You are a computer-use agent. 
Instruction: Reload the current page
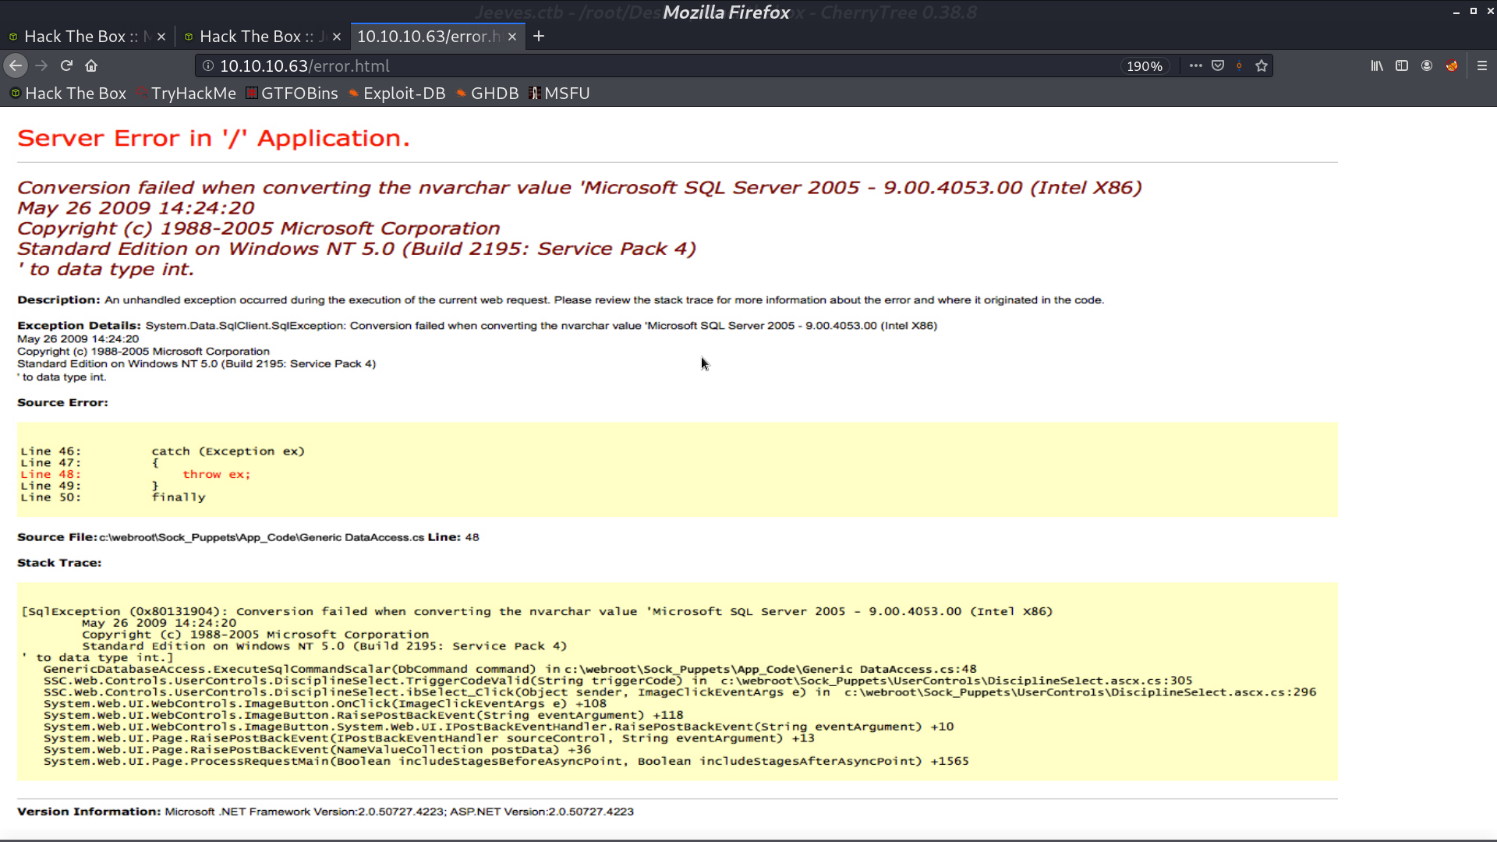click(66, 66)
